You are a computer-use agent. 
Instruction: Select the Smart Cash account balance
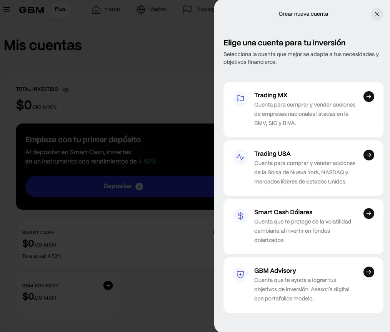[39, 244]
